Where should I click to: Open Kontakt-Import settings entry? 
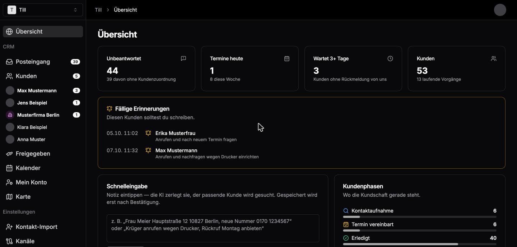tap(43, 227)
